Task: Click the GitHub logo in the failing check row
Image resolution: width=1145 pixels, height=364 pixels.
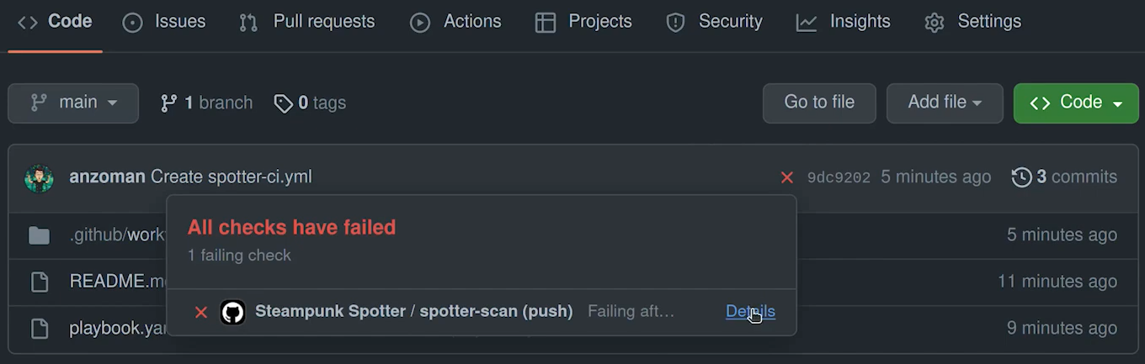Action: 232,312
